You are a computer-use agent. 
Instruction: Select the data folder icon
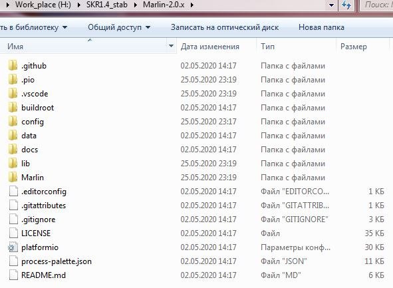pyautogui.click(x=13, y=136)
